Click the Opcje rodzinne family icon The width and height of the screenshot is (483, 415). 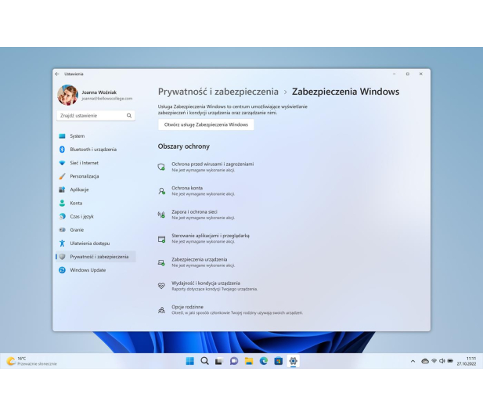pyautogui.click(x=161, y=310)
